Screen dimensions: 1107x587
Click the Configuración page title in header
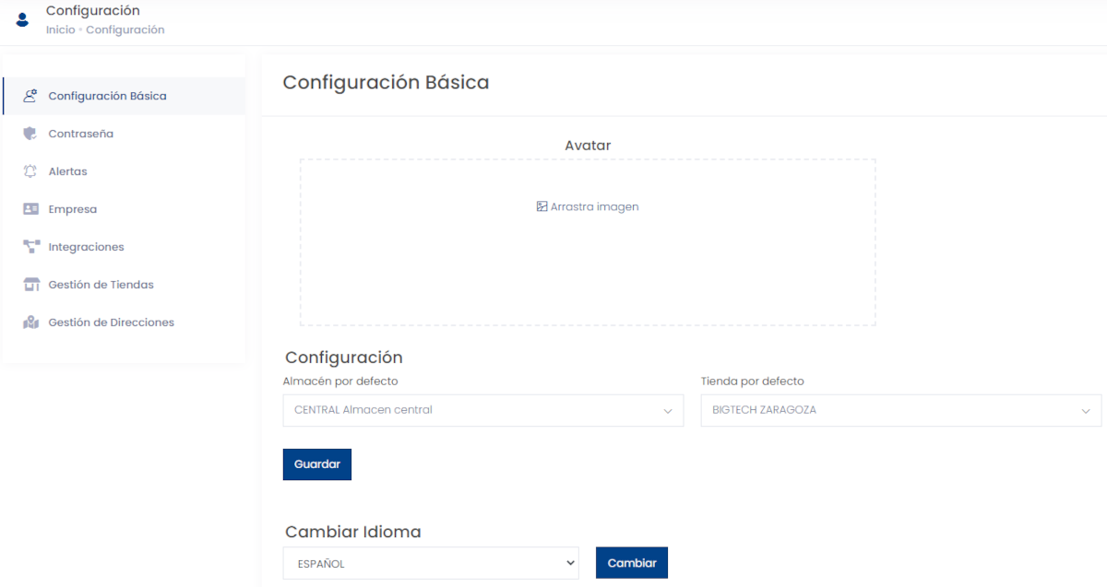[x=93, y=11]
